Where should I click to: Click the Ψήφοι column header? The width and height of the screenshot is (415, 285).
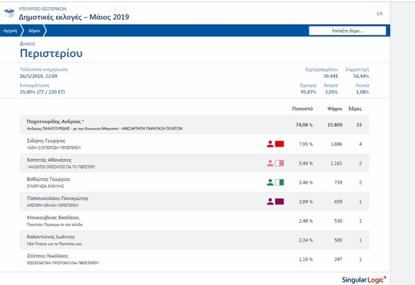[334, 109]
